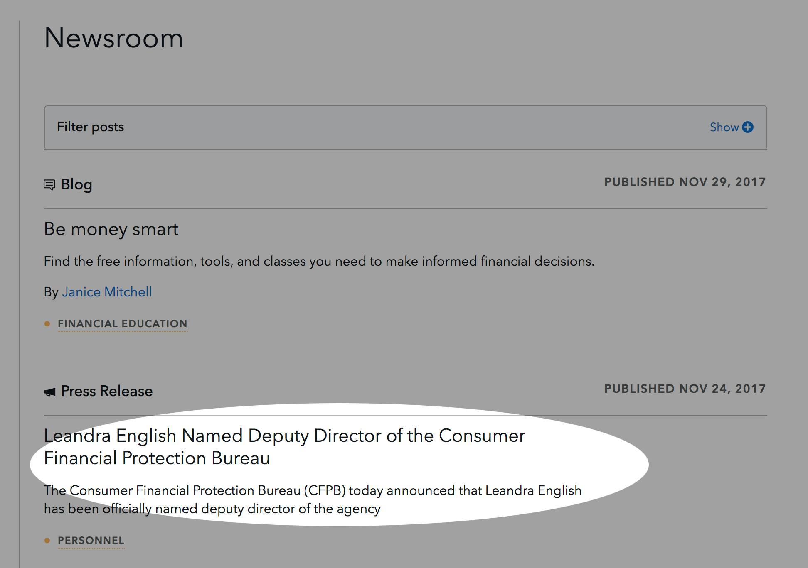Click the Press Release megaphone icon
Image resolution: width=808 pixels, height=568 pixels.
pyautogui.click(x=49, y=390)
